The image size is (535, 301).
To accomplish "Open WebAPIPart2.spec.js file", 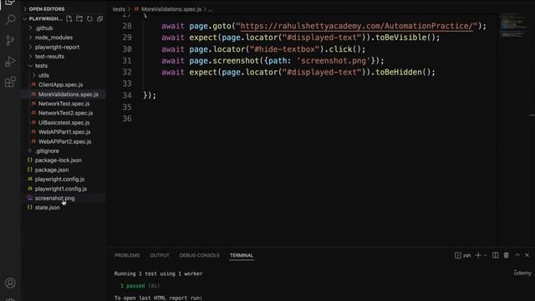I will pyautogui.click(x=65, y=141).
